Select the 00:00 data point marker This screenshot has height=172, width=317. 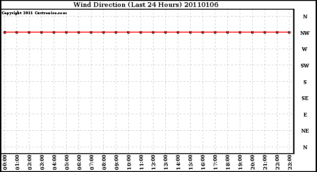tap(5, 32)
